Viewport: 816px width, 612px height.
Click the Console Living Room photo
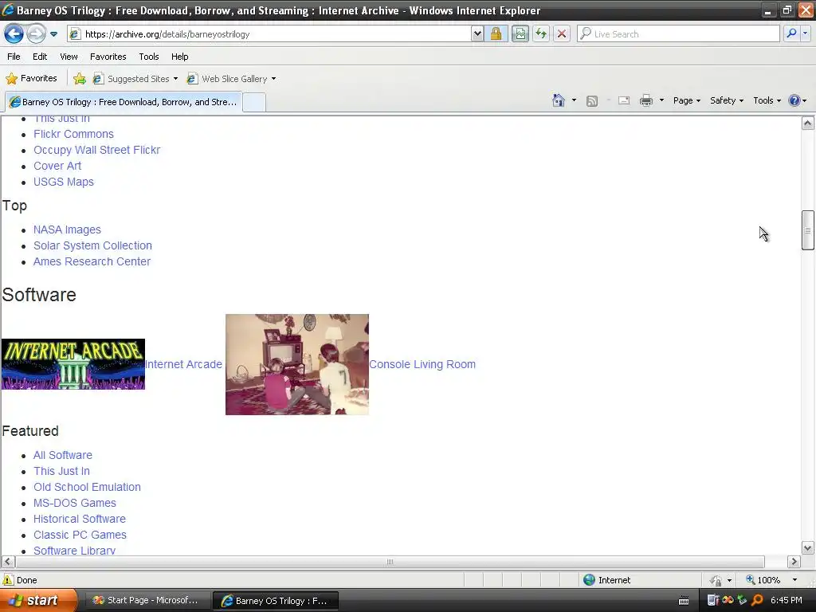pyautogui.click(x=296, y=364)
